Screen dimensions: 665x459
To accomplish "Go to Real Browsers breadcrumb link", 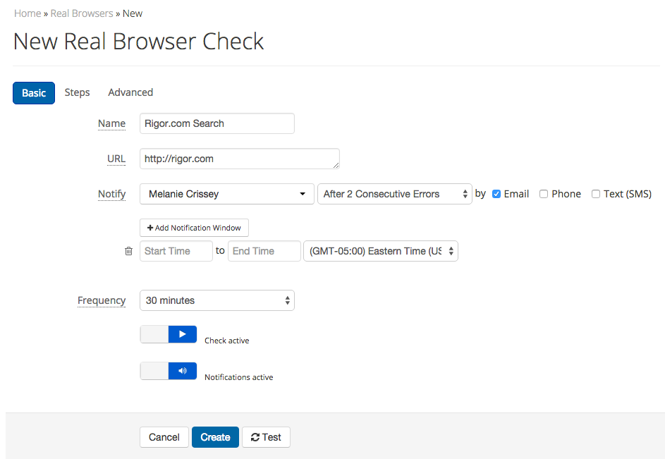I will click(82, 13).
